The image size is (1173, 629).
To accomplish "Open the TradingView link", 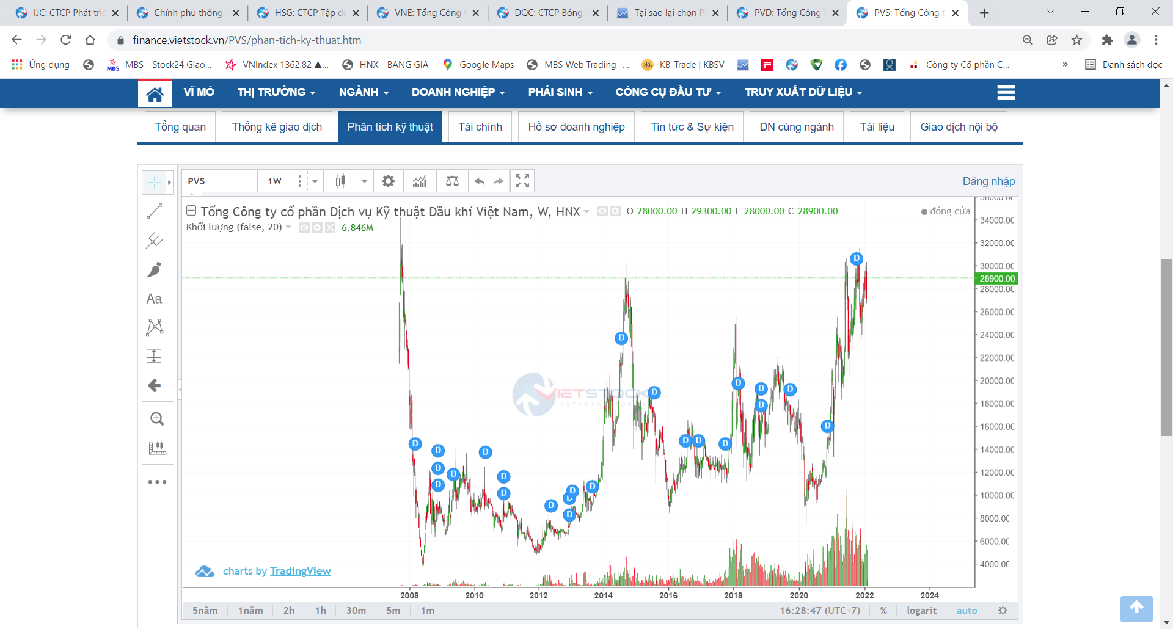I will pyautogui.click(x=300, y=571).
